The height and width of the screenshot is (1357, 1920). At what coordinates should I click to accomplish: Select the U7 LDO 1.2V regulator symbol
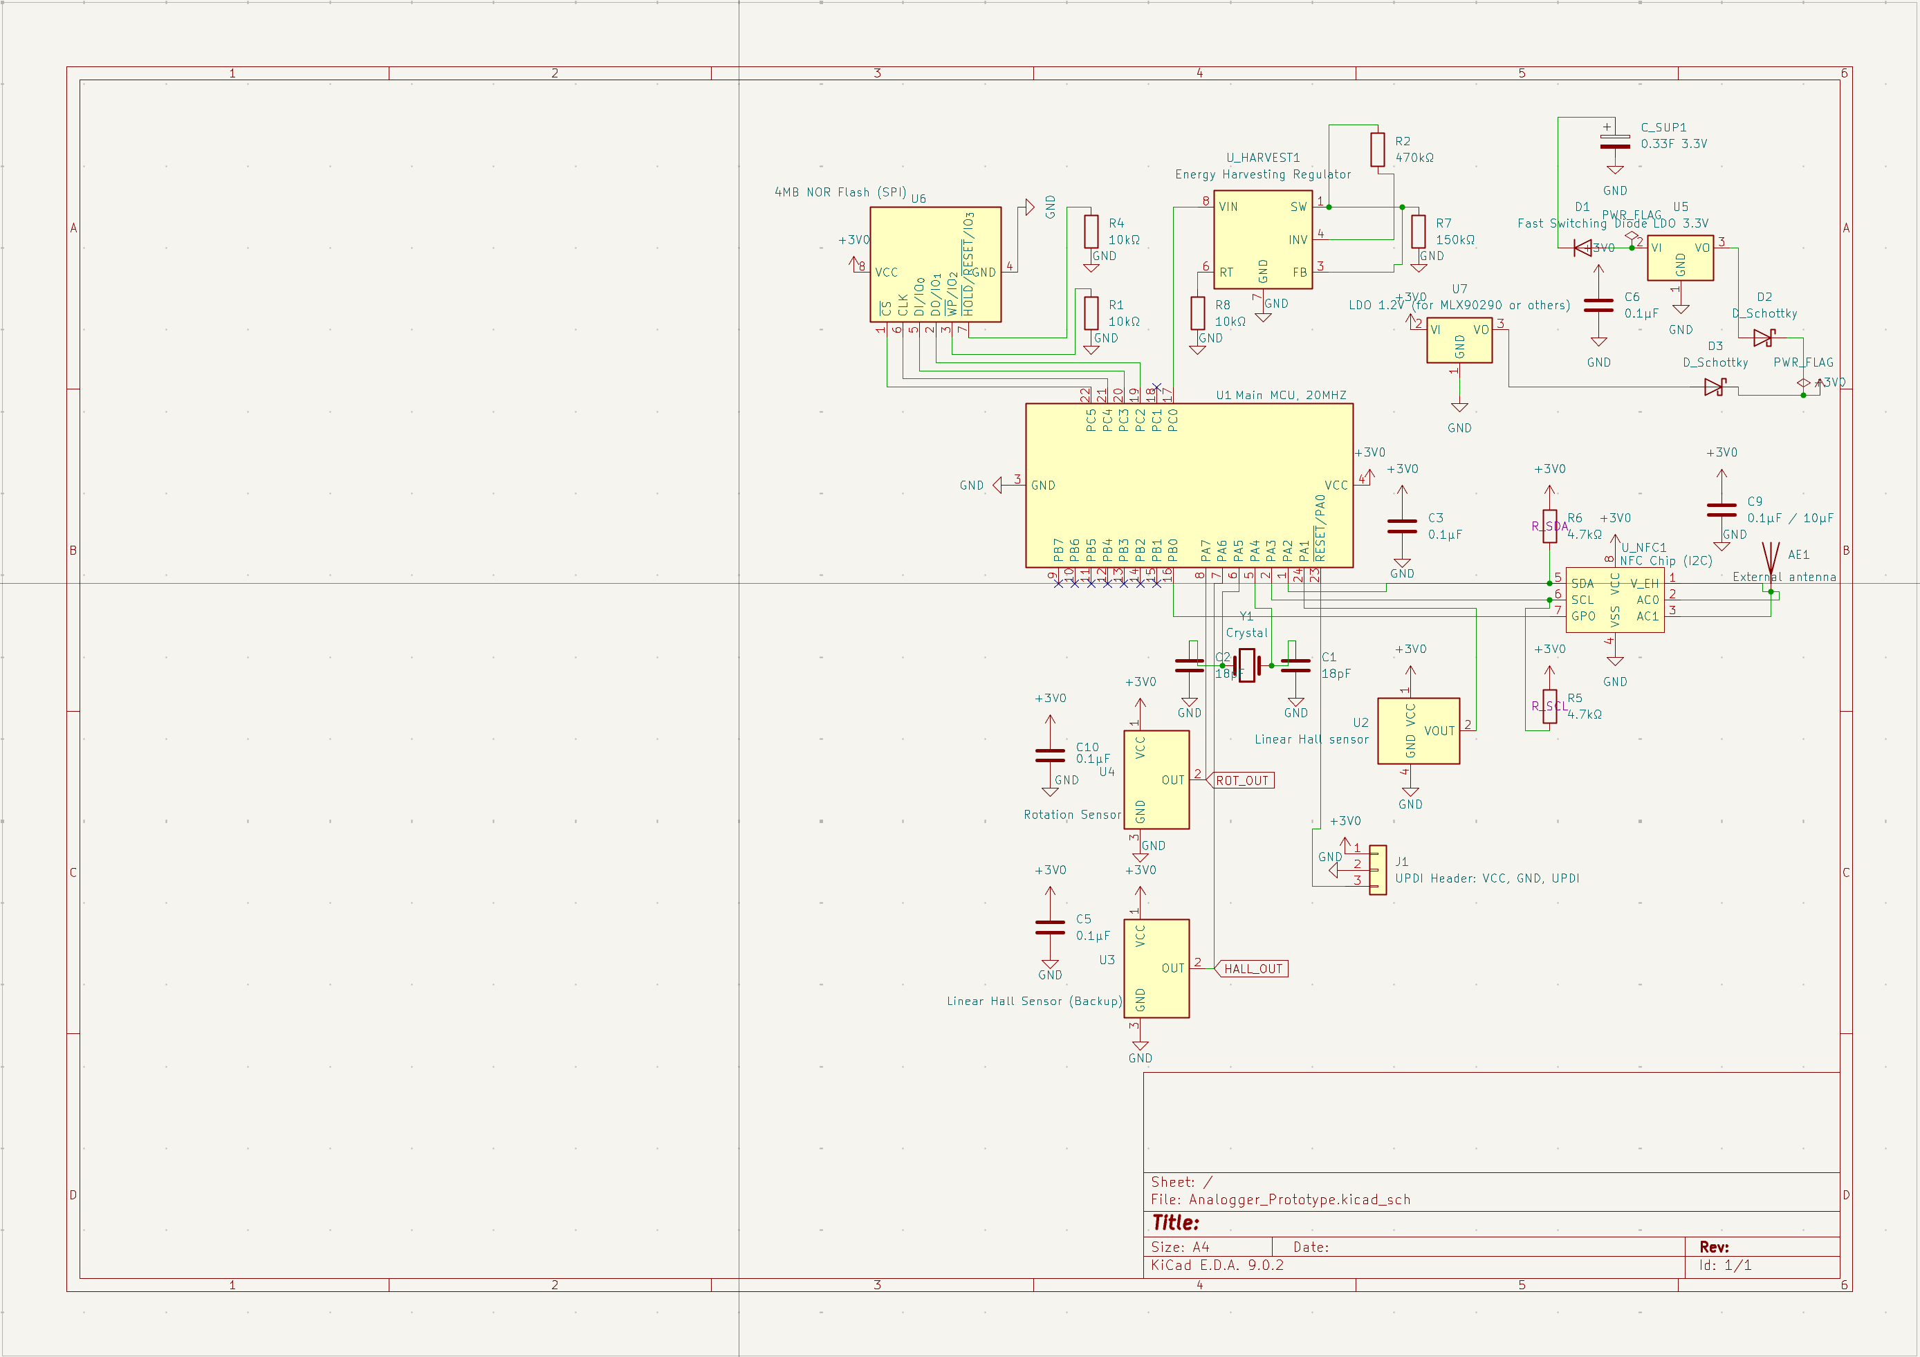coord(1459,340)
